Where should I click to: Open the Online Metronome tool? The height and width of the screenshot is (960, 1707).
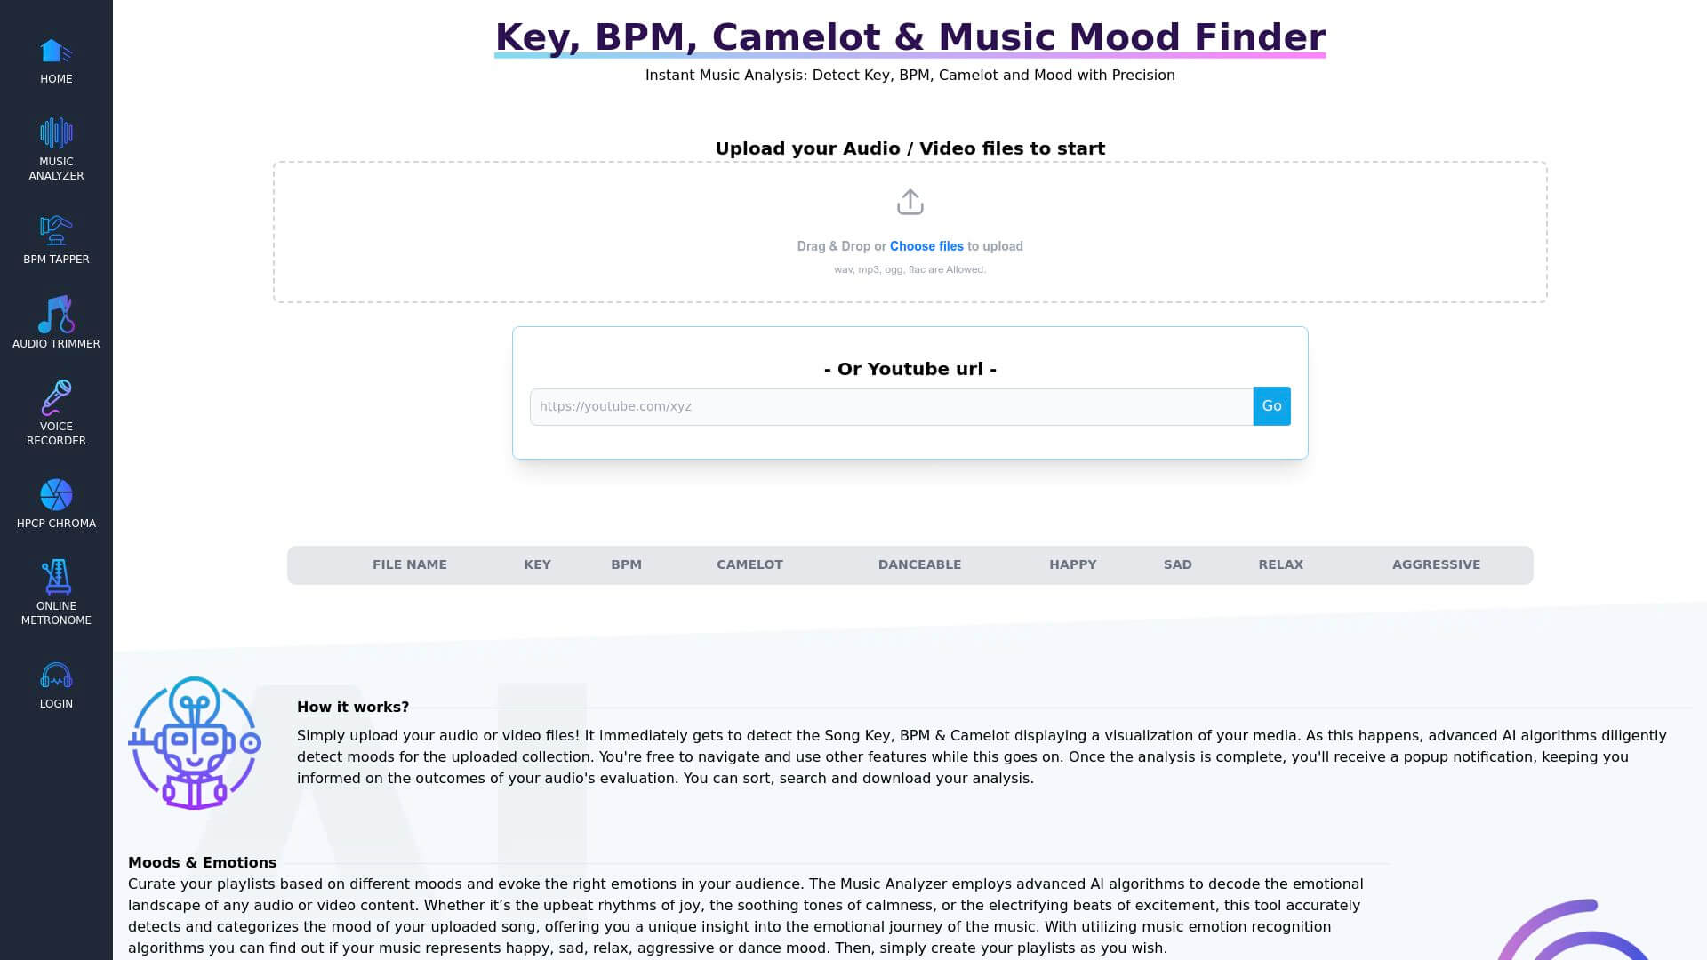coord(55,592)
